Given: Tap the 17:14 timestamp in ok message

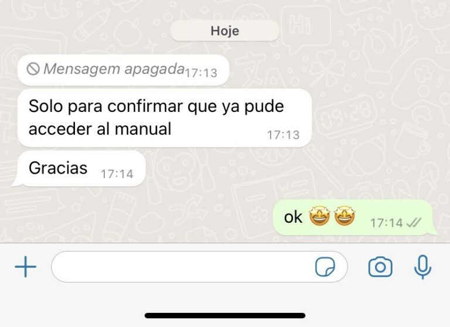Looking at the screenshot, I should point(387,223).
